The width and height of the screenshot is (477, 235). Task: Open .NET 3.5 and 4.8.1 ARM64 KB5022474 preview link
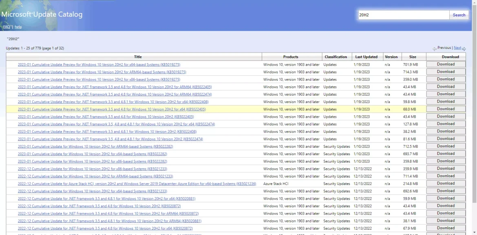[x=115, y=94]
